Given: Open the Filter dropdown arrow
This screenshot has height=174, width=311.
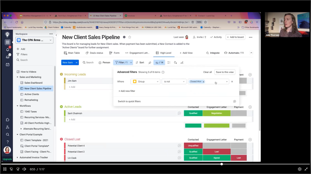Looking at the screenshot, I should 131,63.
